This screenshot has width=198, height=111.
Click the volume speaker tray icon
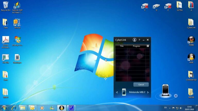tap(181, 108)
